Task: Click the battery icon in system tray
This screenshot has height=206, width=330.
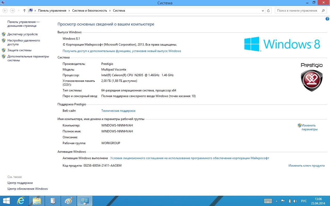Action: point(290,201)
